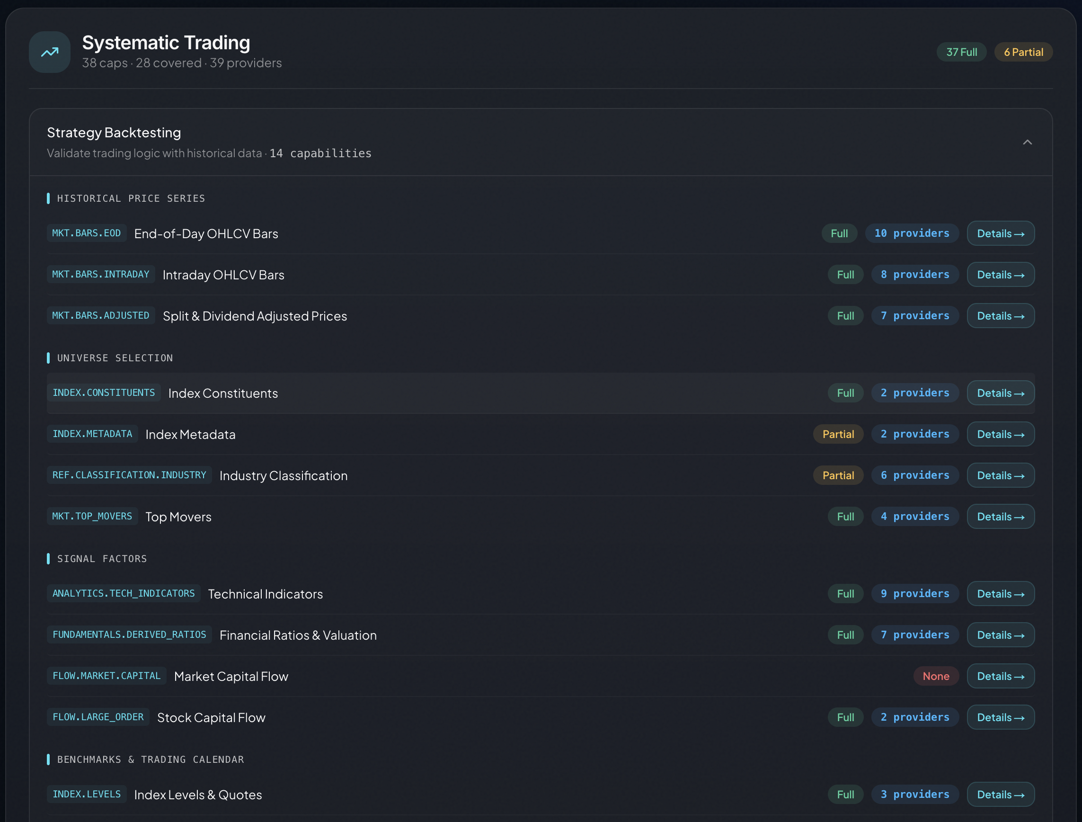Click MKT.BARS.ADJUSTED code tag
Screen dimensions: 1082x822
(x=101, y=315)
